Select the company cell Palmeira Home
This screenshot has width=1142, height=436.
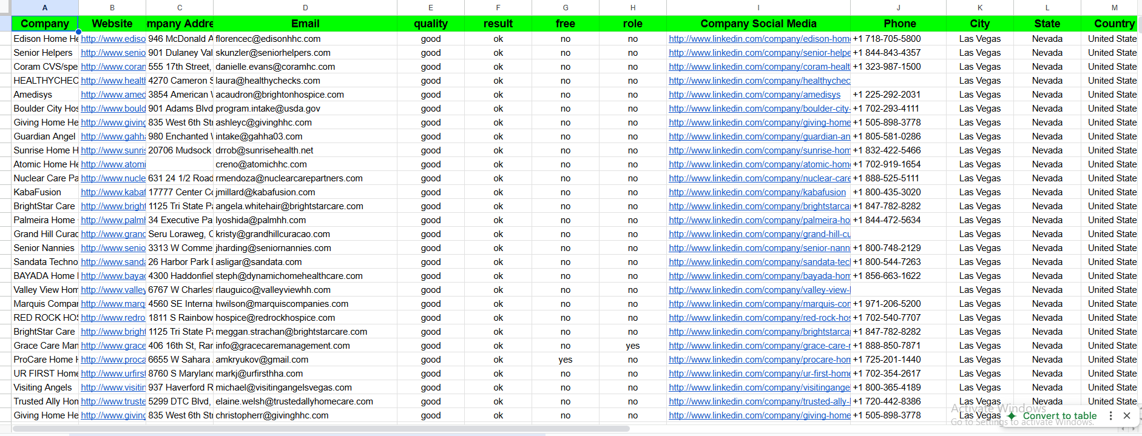click(x=45, y=220)
